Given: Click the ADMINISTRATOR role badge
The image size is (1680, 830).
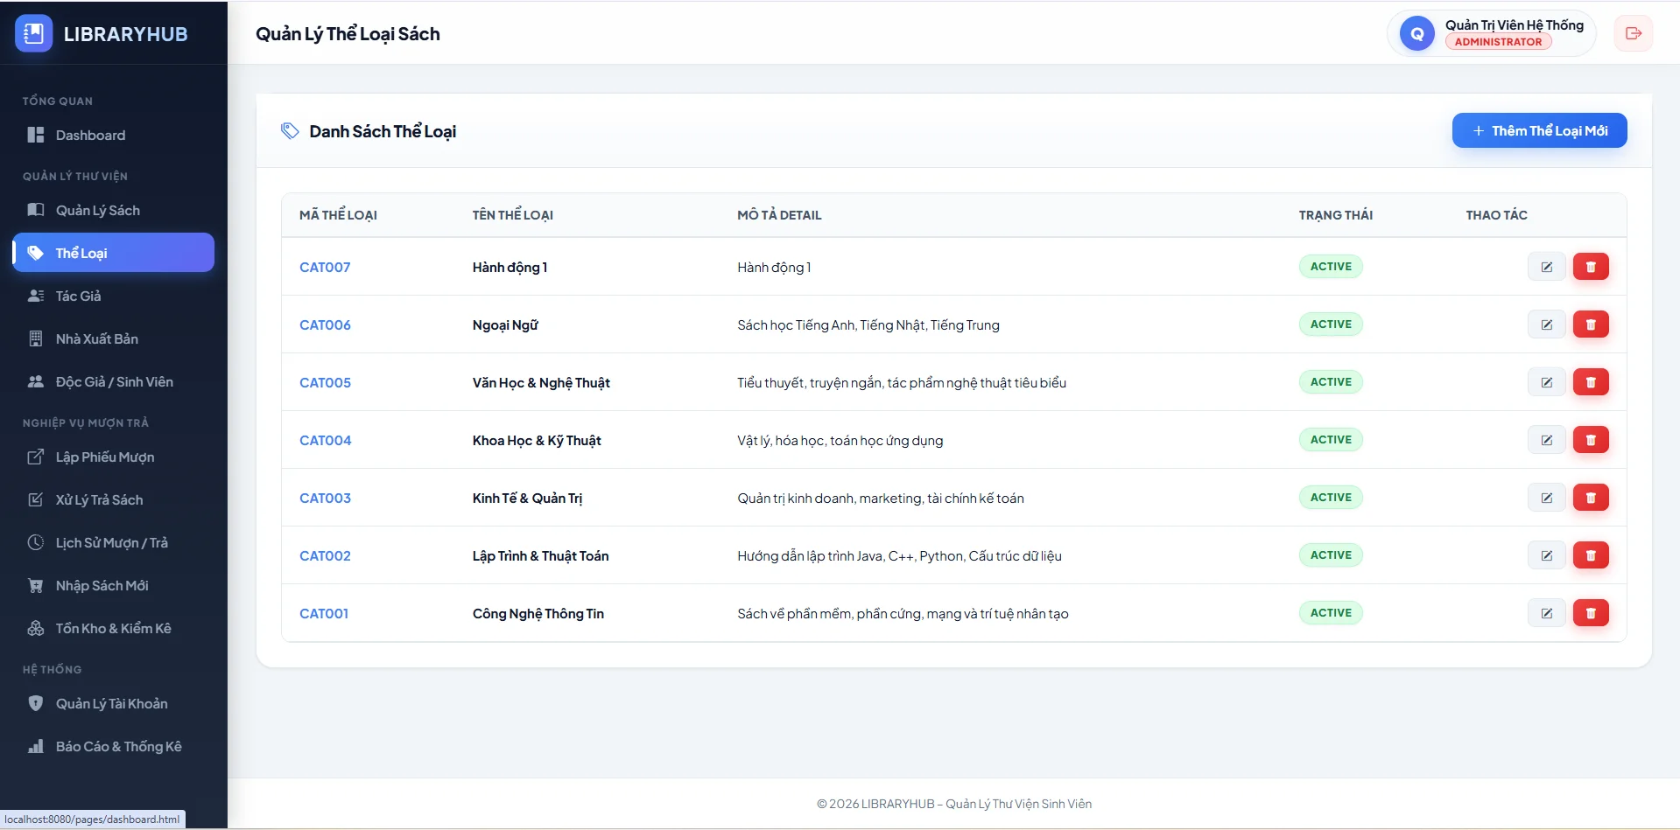Looking at the screenshot, I should (x=1498, y=42).
